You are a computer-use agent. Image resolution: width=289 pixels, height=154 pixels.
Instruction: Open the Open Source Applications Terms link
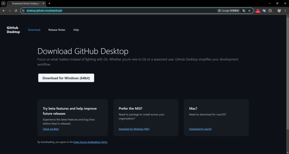90,142
